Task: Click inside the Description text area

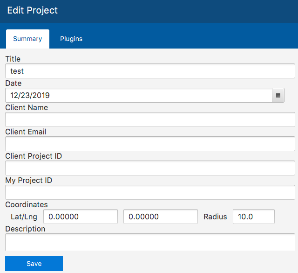Action: (150, 242)
